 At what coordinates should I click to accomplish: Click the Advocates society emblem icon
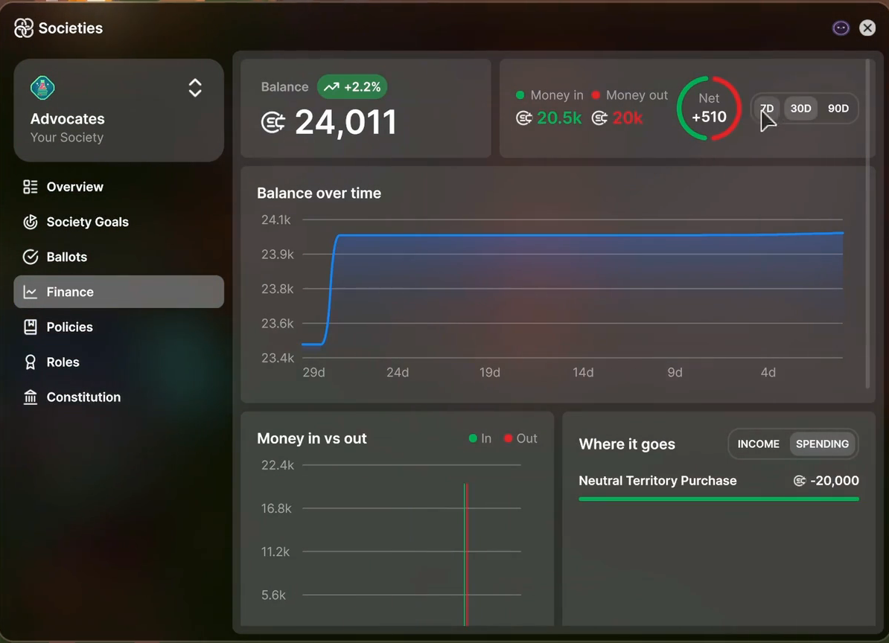tap(42, 88)
